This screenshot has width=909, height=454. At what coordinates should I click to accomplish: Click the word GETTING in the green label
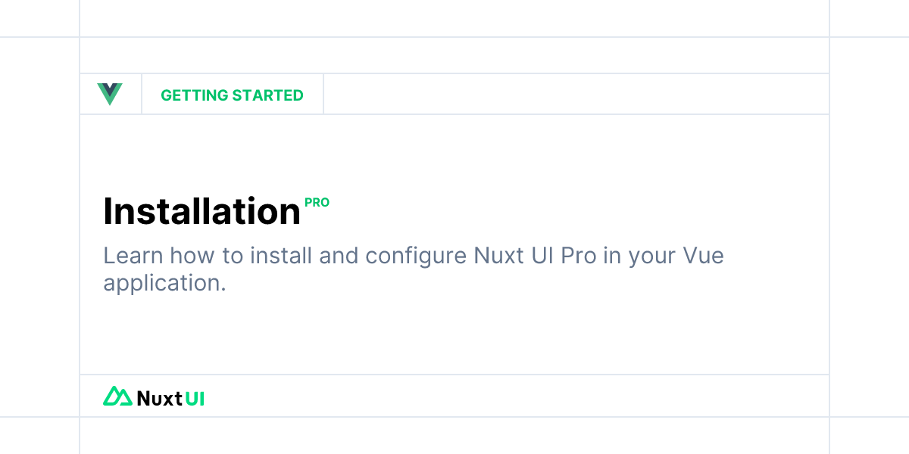pyautogui.click(x=195, y=95)
